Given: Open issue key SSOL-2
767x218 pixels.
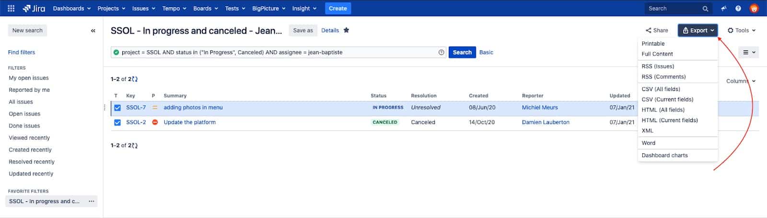Looking at the screenshot, I should 136,122.
